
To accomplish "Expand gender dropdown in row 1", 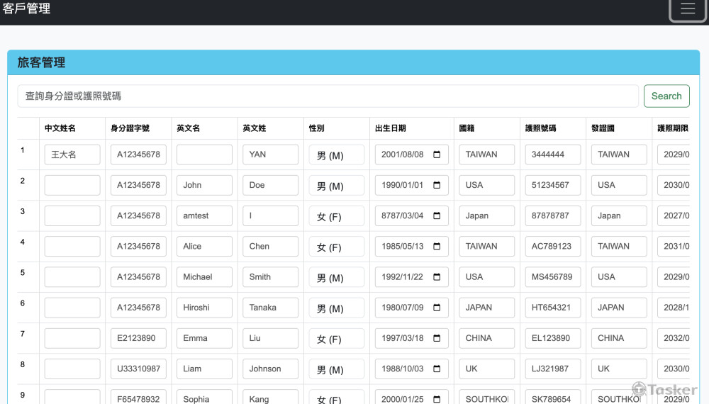I will [336, 155].
